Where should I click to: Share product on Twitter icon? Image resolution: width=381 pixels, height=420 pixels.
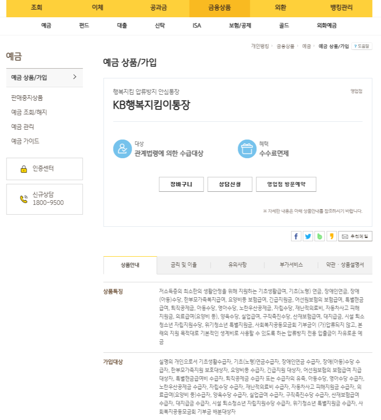pyautogui.click(x=308, y=236)
